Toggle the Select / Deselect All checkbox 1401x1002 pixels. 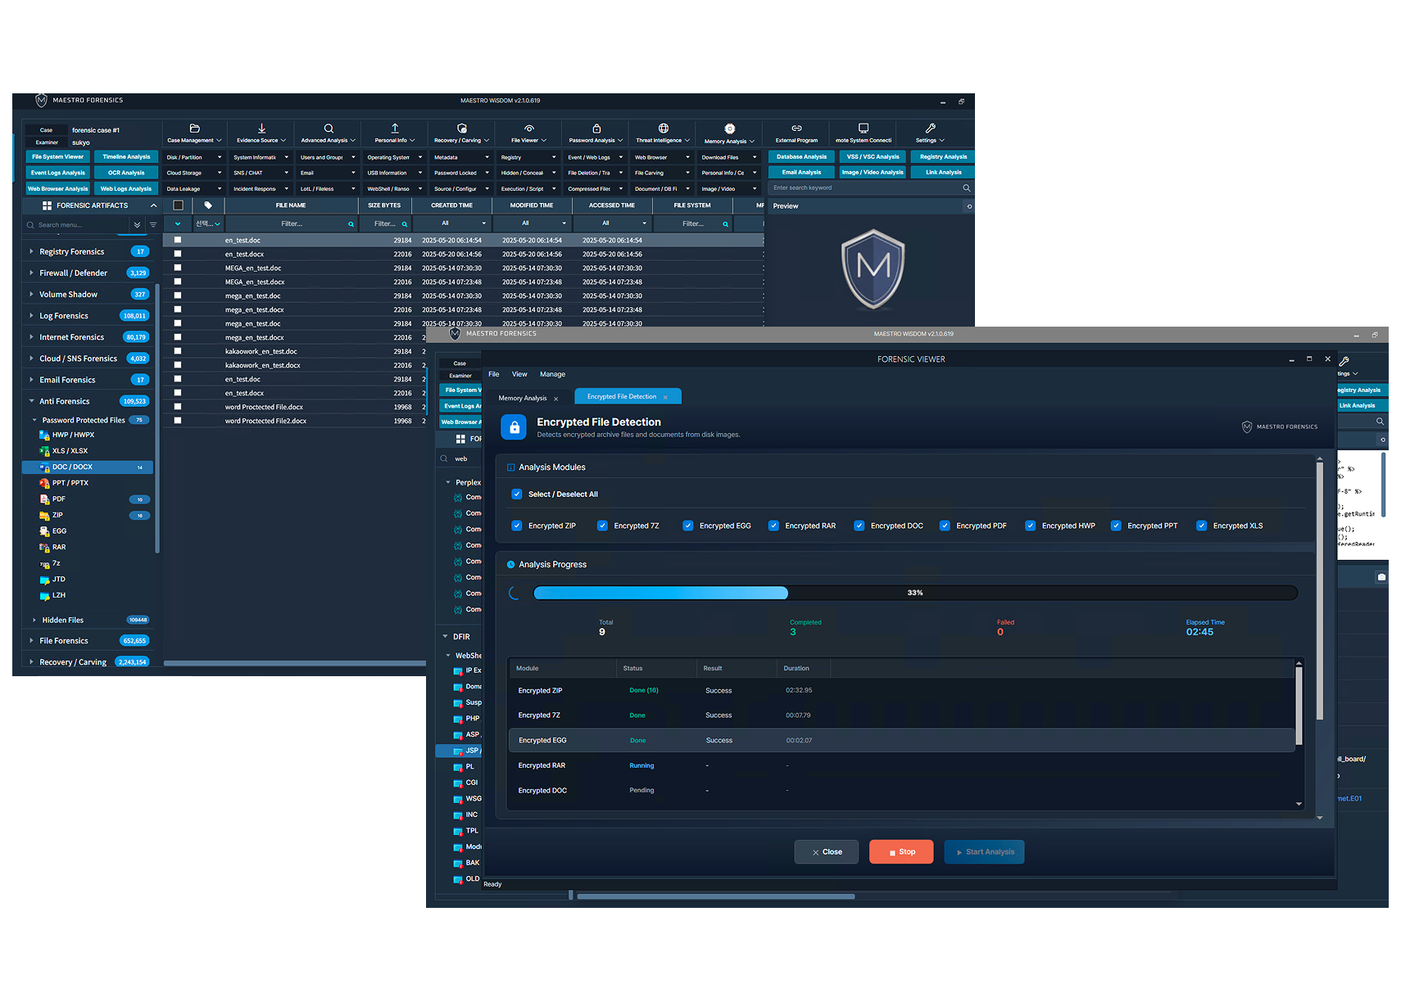[x=517, y=494]
